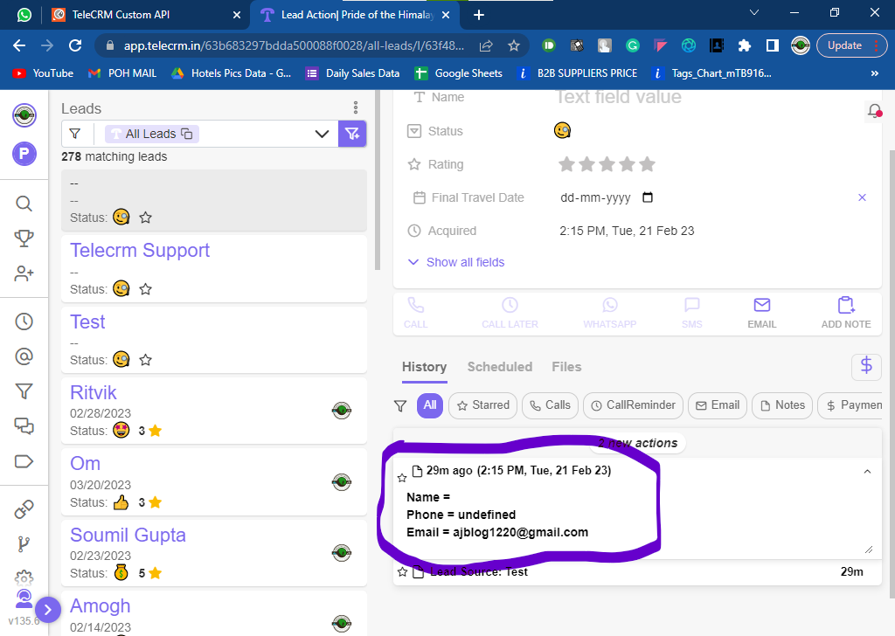
Task: Click the Chrome Update button
Action: tap(850, 45)
